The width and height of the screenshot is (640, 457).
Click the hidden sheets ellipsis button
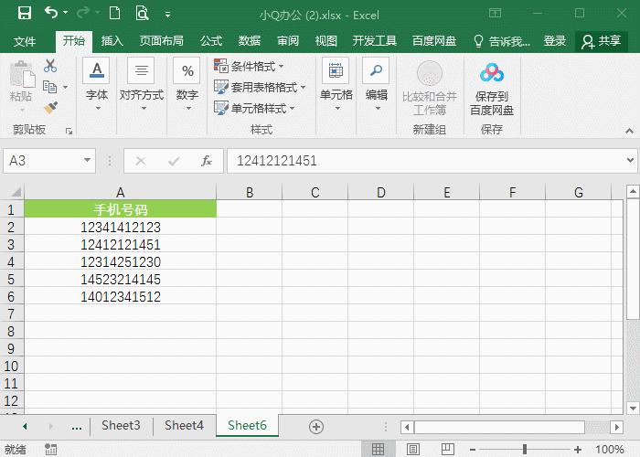point(76,427)
